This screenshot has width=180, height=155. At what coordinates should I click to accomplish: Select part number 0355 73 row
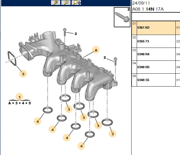[156, 41]
